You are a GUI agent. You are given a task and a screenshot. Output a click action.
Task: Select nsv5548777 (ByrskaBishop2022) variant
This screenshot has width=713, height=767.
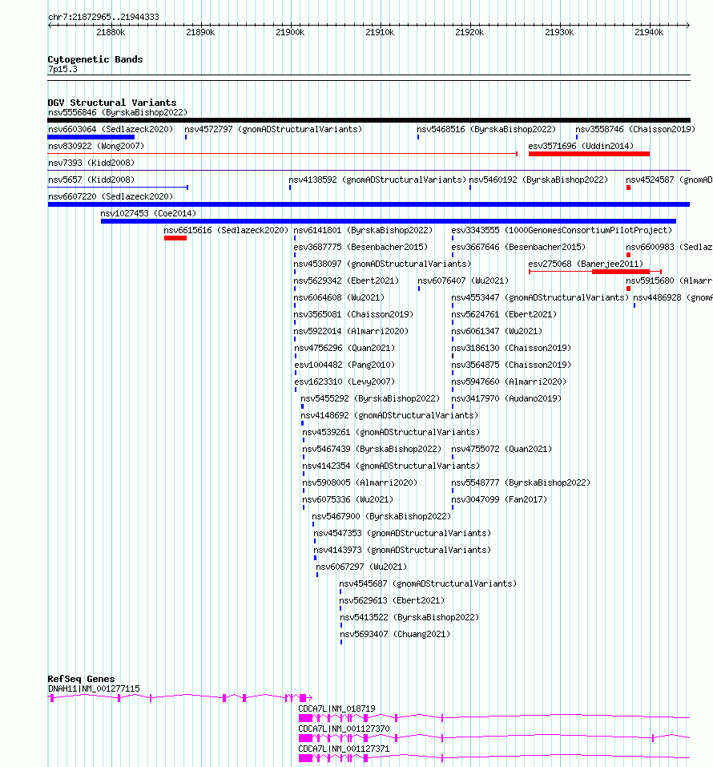pyautogui.click(x=522, y=482)
